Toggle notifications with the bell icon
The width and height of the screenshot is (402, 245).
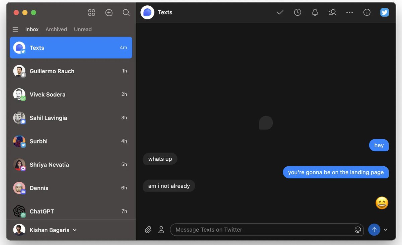click(x=315, y=12)
